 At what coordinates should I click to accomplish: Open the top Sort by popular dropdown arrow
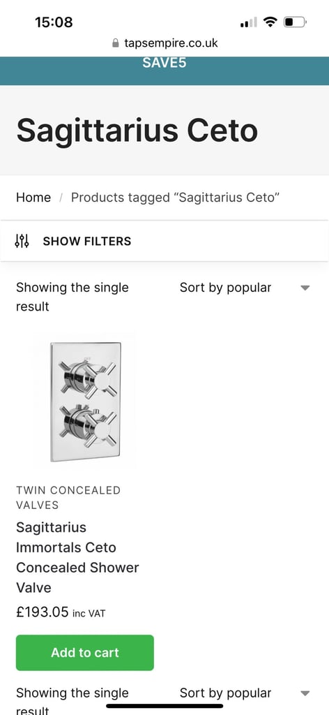tap(305, 288)
